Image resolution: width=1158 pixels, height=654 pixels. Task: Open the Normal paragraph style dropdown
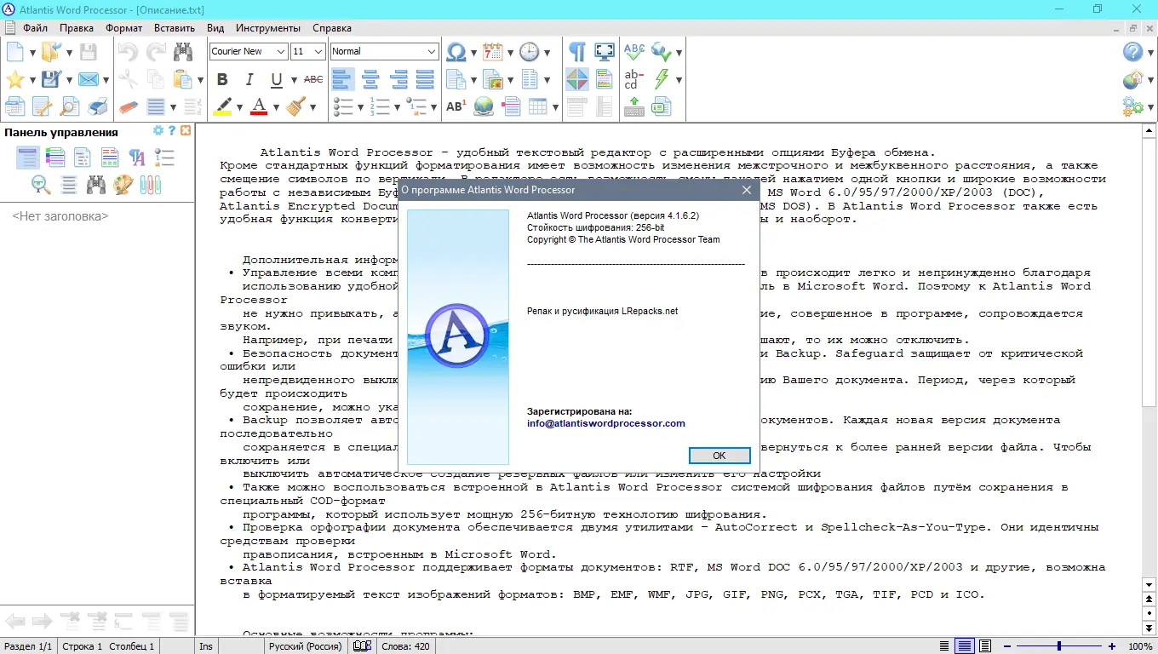click(x=432, y=52)
